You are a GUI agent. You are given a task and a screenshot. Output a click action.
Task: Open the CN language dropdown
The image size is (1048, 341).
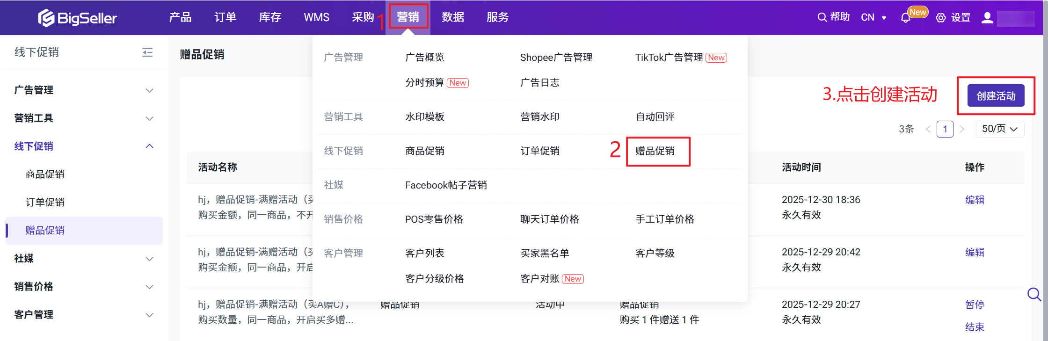(873, 18)
